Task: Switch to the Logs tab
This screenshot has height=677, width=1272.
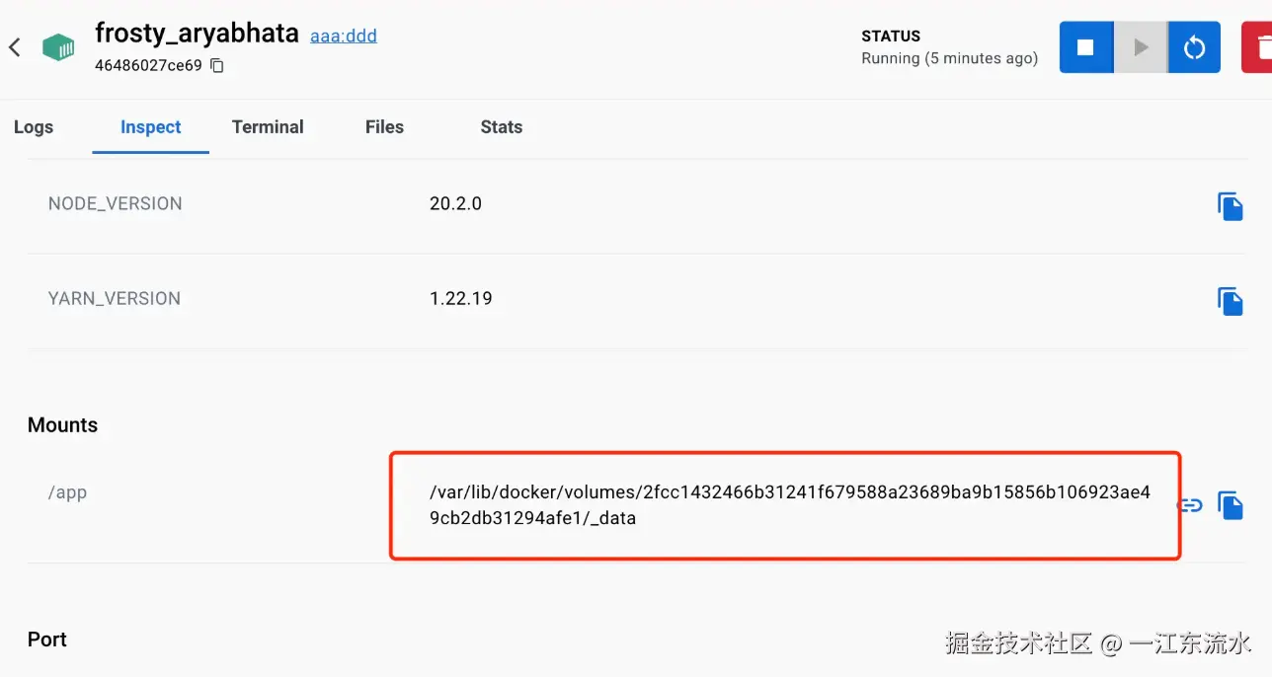Action: pos(34,127)
